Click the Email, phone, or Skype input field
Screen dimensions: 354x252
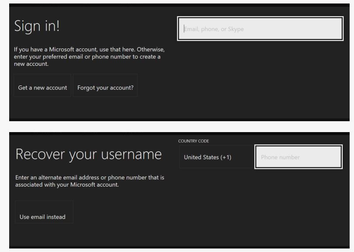coord(260,29)
